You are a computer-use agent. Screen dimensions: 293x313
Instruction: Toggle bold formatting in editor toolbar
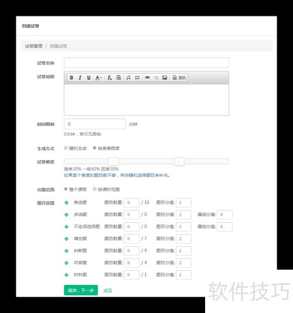(71, 77)
